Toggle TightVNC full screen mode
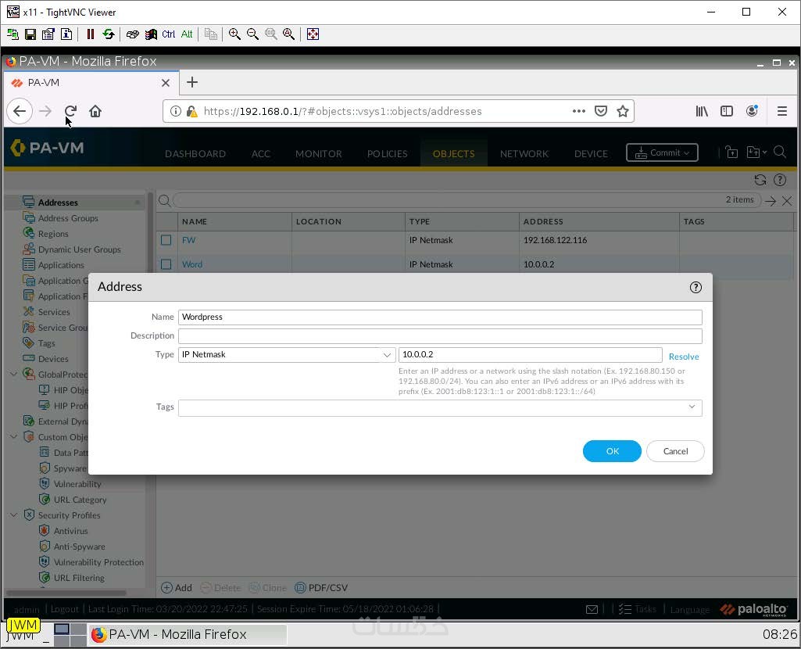Image resolution: width=801 pixels, height=649 pixels. pyautogui.click(x=313, y=34)
